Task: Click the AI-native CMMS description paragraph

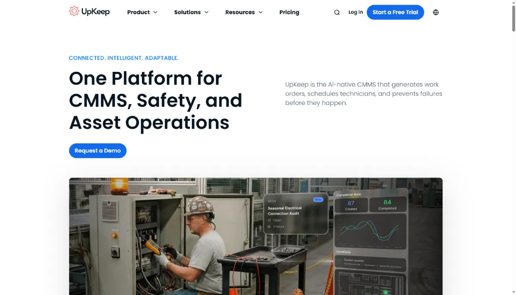Action: 364,94
